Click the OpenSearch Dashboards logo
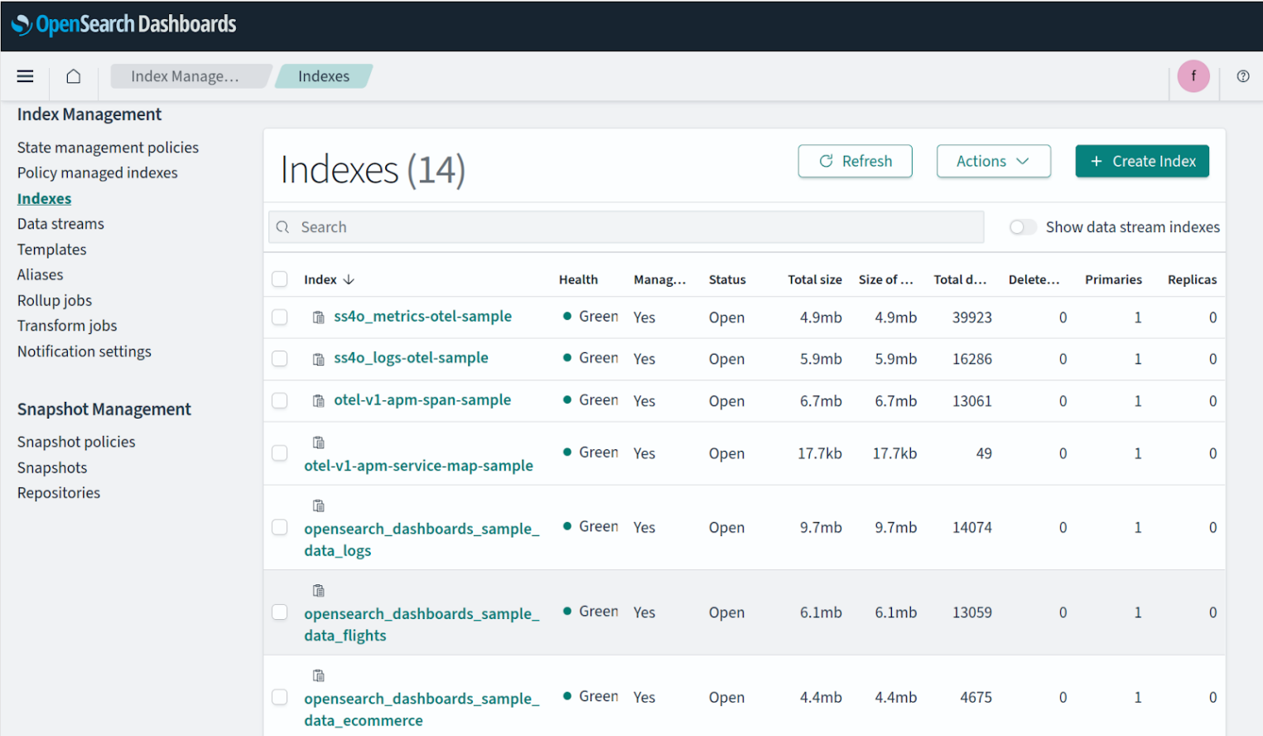 point(124,25)
